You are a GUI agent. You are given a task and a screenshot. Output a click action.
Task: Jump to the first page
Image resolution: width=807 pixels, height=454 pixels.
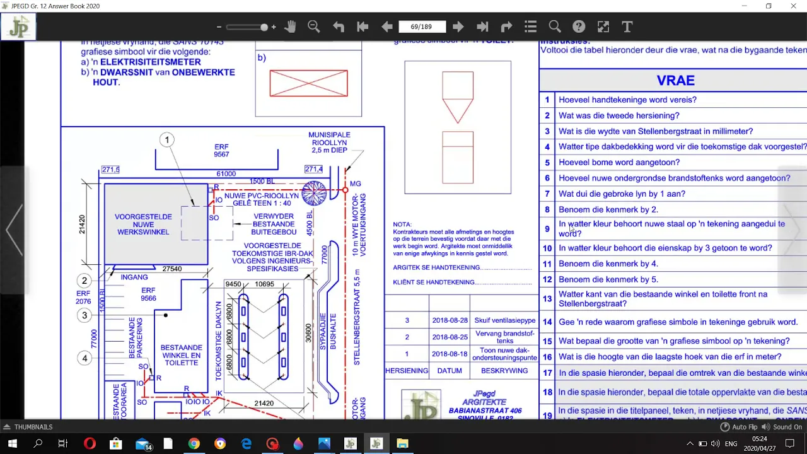tap(363, 26)
